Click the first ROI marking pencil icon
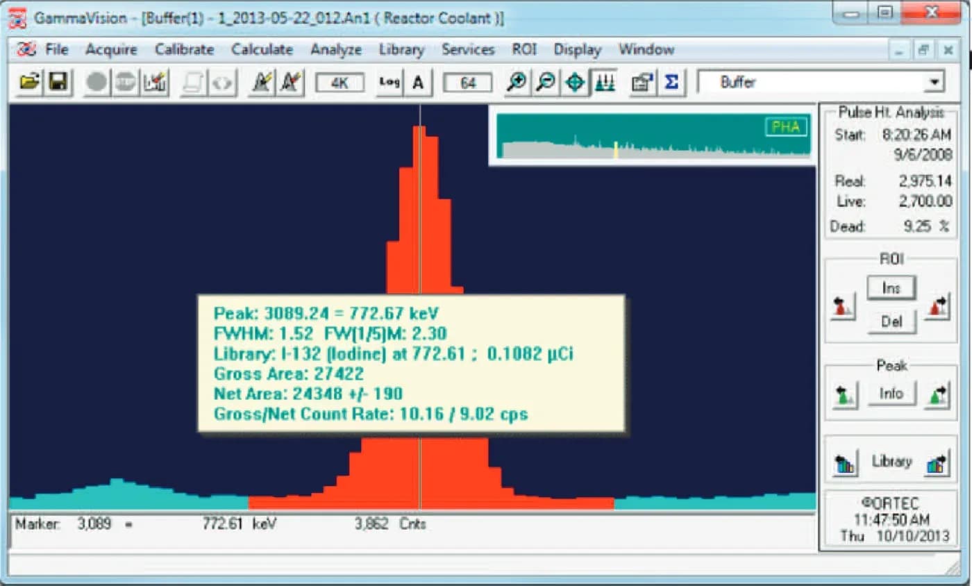This screenshot has height=586, width=972. 261,83
